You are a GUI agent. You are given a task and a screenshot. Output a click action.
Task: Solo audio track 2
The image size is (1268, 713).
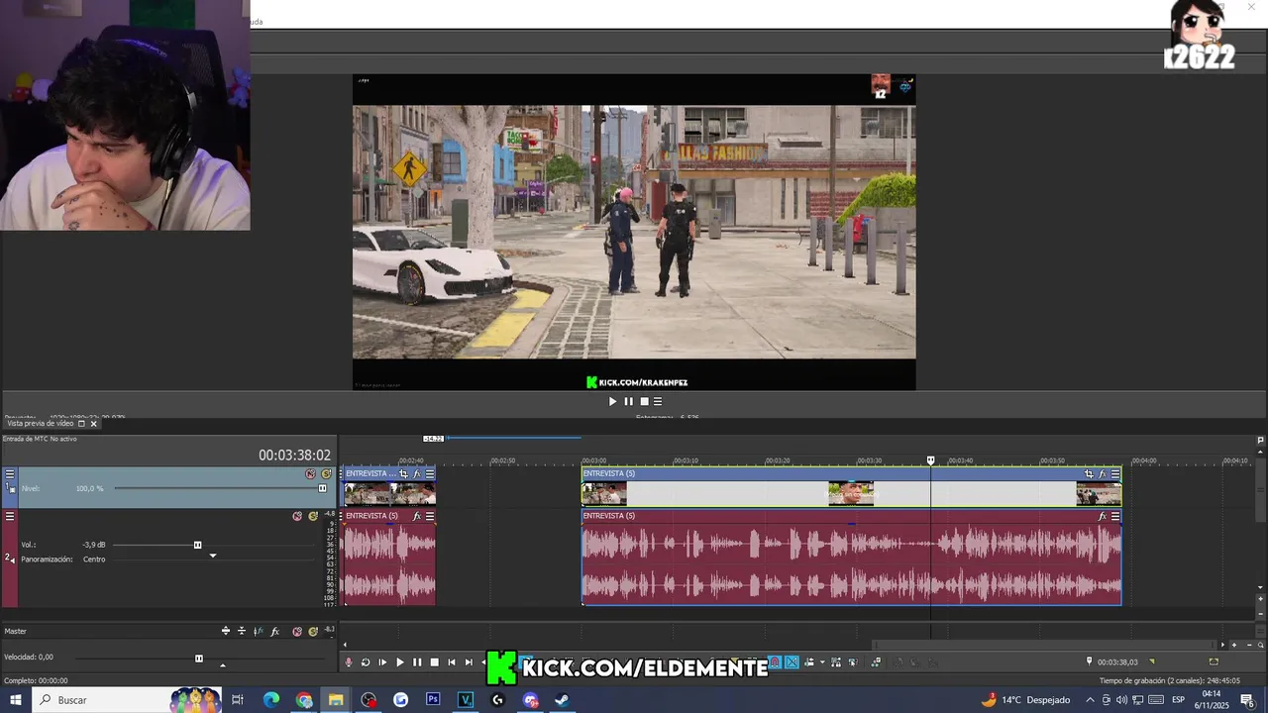coord(313,516)
